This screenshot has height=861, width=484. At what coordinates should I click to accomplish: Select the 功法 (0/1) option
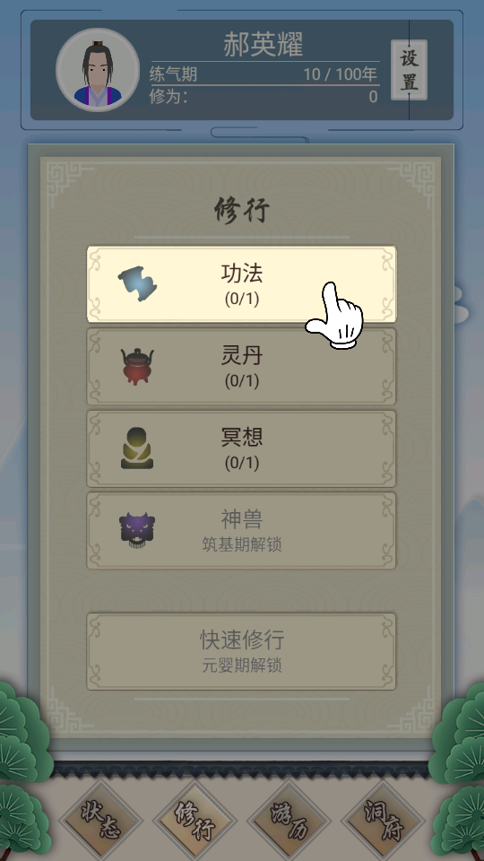(241, 284)
